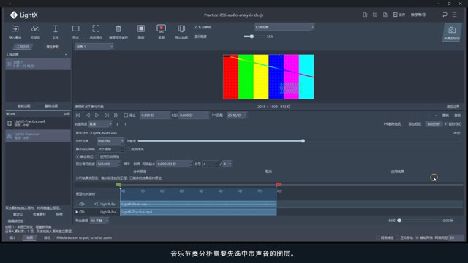Open the hamburger menu icon
This screenshot has height=263, width=468.
click(455, 15)
